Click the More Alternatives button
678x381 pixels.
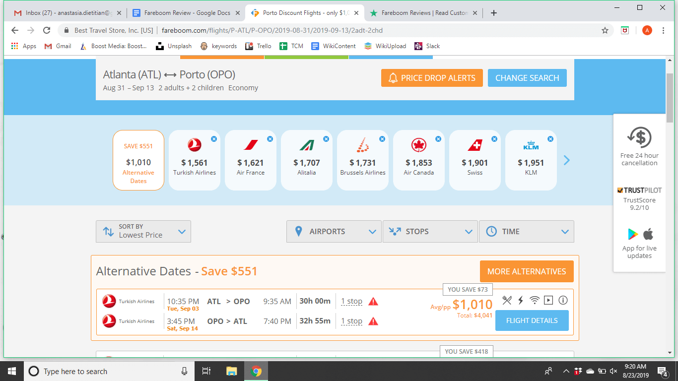coord(527,271)
